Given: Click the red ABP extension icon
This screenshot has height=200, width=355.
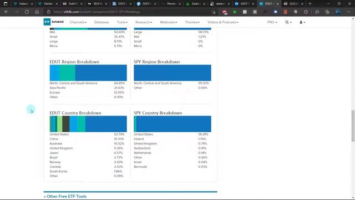Looking at the screenshot, I should 224,12.
